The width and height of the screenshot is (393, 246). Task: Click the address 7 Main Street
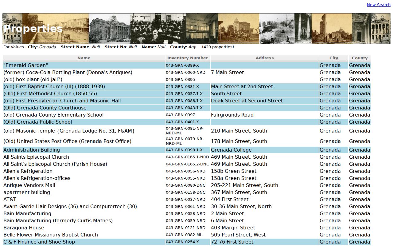coord(227,72)
